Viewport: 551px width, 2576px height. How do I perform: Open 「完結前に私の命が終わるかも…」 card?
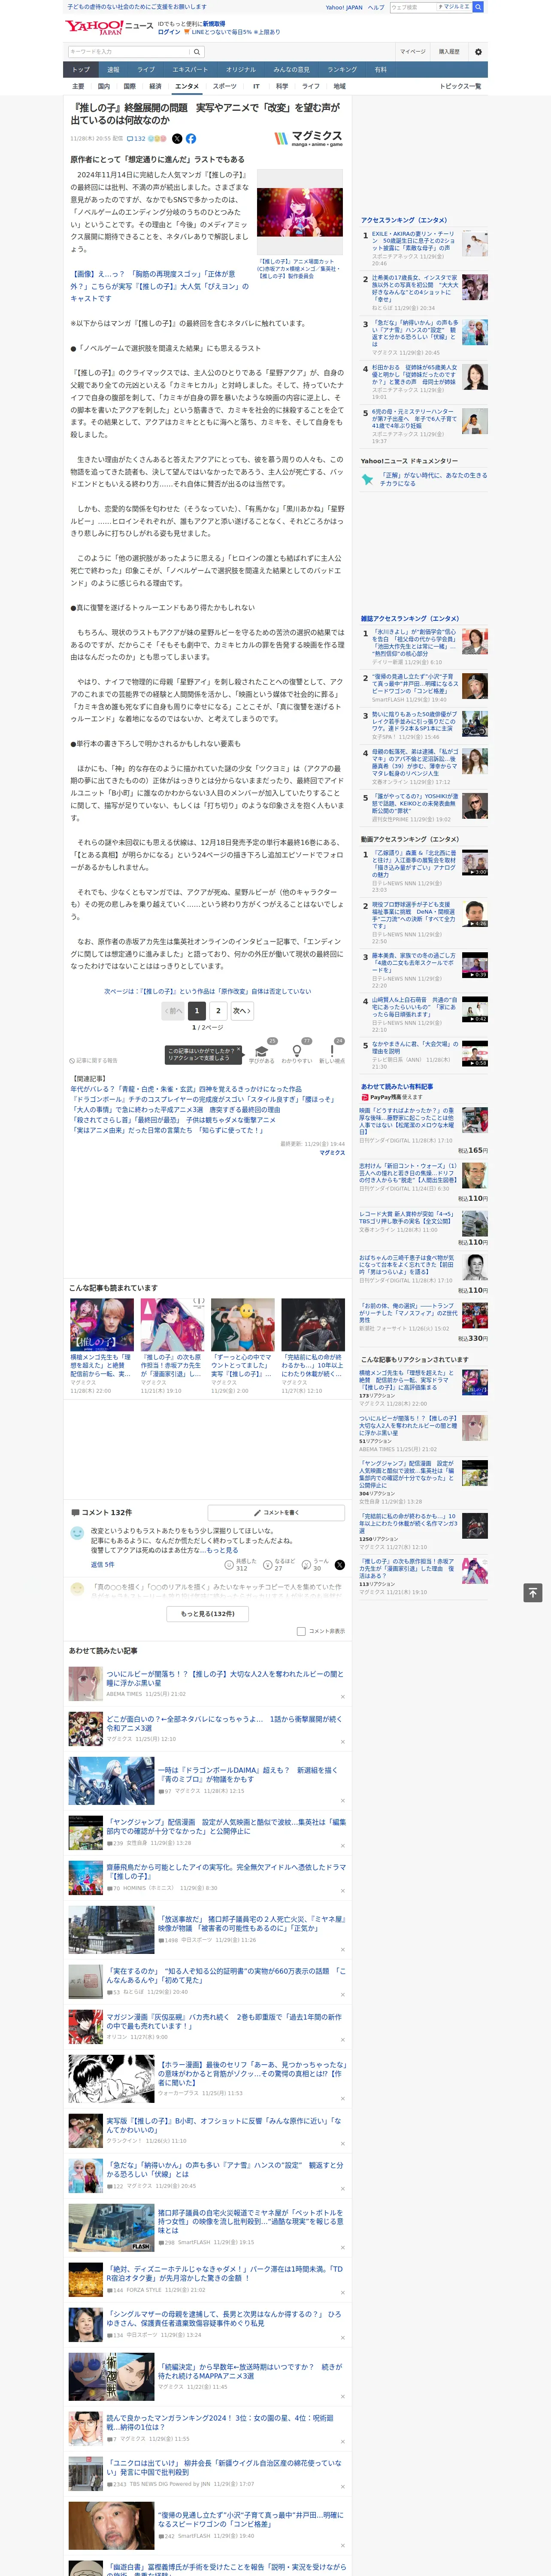click(313, 1345)
